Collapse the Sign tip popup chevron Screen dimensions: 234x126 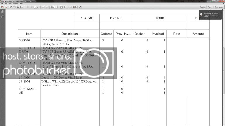tap(210, 11)
